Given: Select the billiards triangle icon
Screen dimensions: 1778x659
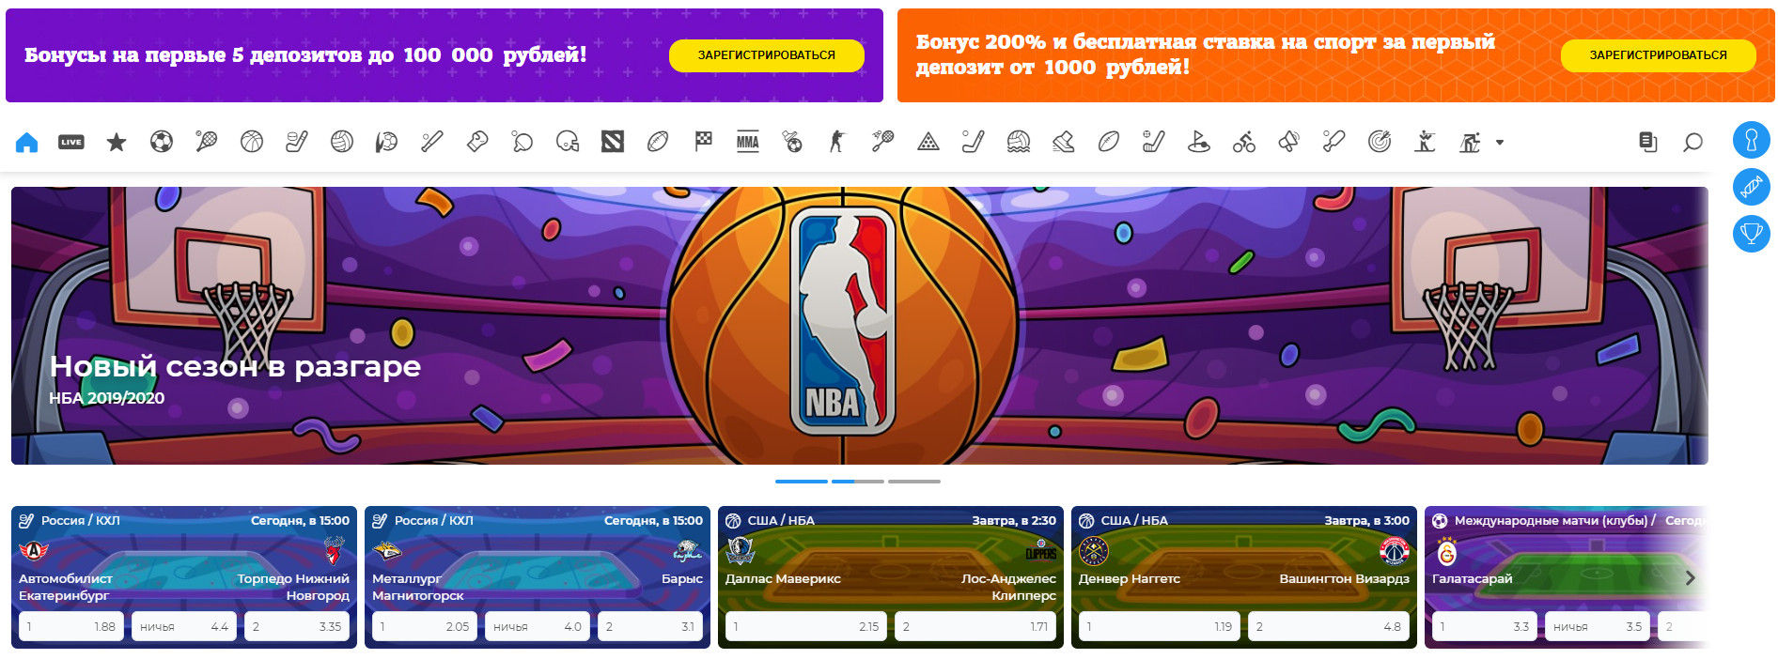Looking at the screenshot, I should click(x=928, y=142).
